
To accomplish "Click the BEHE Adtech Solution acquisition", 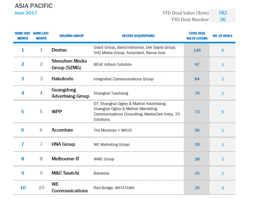I will tap(112, 65).
